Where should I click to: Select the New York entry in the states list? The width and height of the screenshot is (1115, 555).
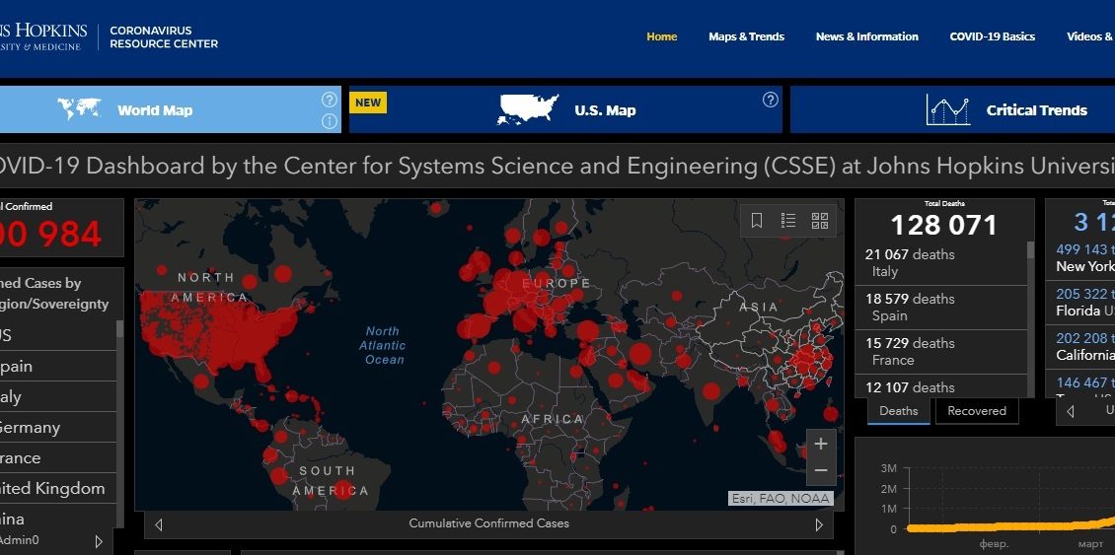[x=1080, y=258]
